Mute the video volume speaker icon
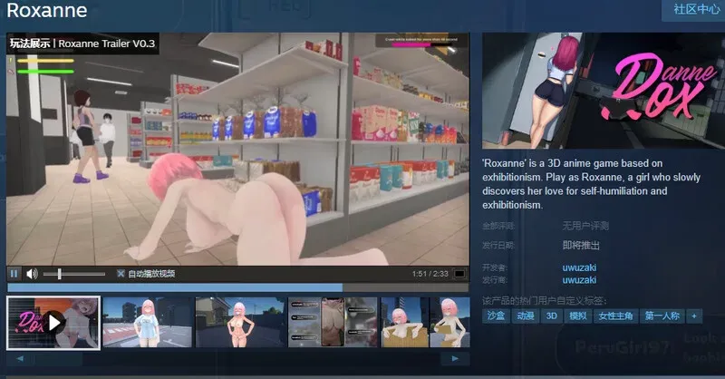Screen dimensions: 725x379 pos(32,274)
